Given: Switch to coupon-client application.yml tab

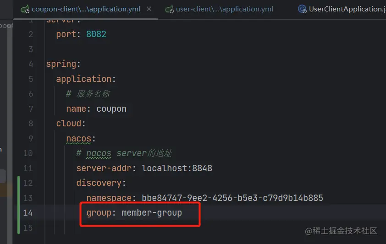Looking at the screenshot, I should coord(86,9).
